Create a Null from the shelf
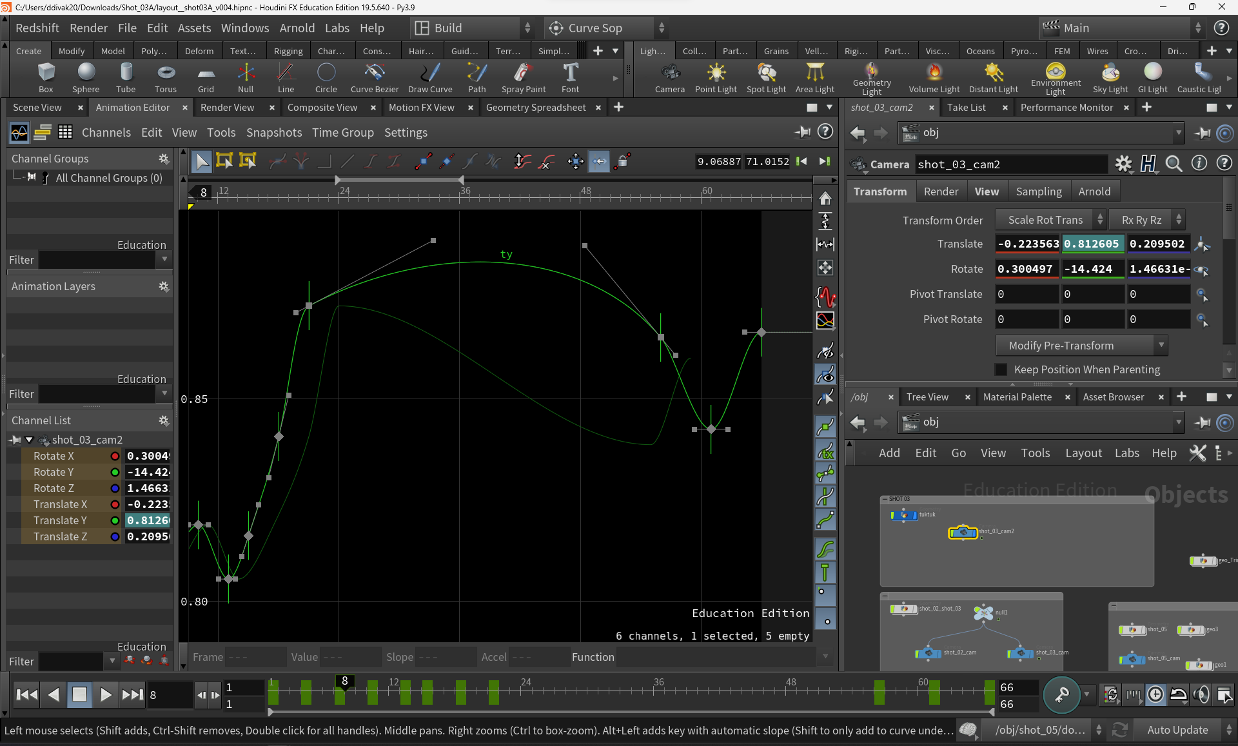The width and height of the screenshot is (1238, 746). pyautogui.click(x=246, y=77)
